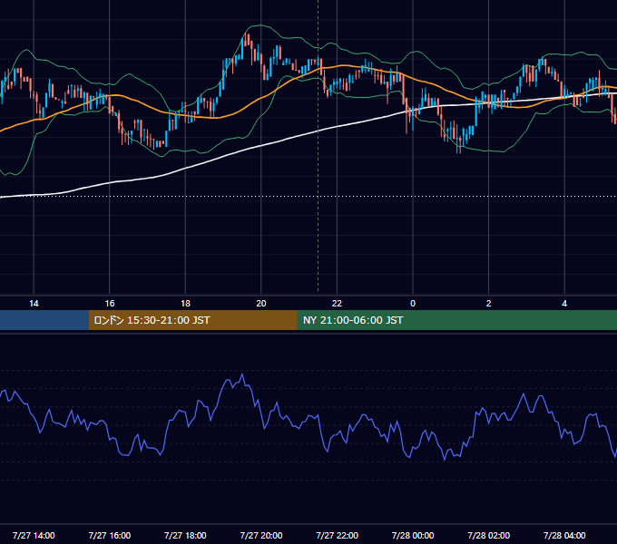Click the 7/27 22:00 date label

click(x=337, y=535)
